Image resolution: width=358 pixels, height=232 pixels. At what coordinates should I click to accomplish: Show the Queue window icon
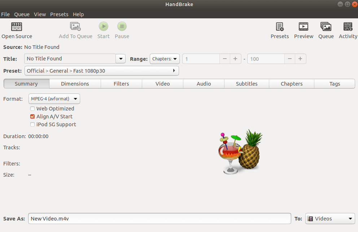pyautogui.click(x=326, y=27)
